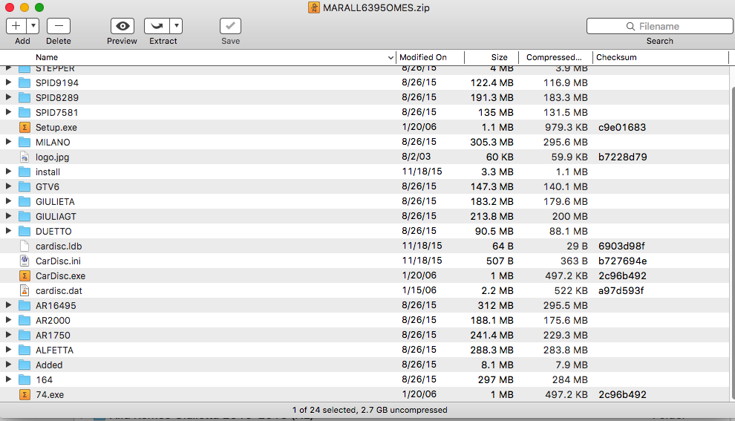The height and width of the screenshot is (421, 735).
Task: Click the AR2000 folder icon
Action: (x=24, y=320)
